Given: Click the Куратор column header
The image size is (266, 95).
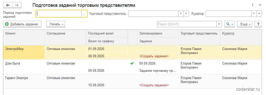Looking at the screenshot, I should point(241,37).
